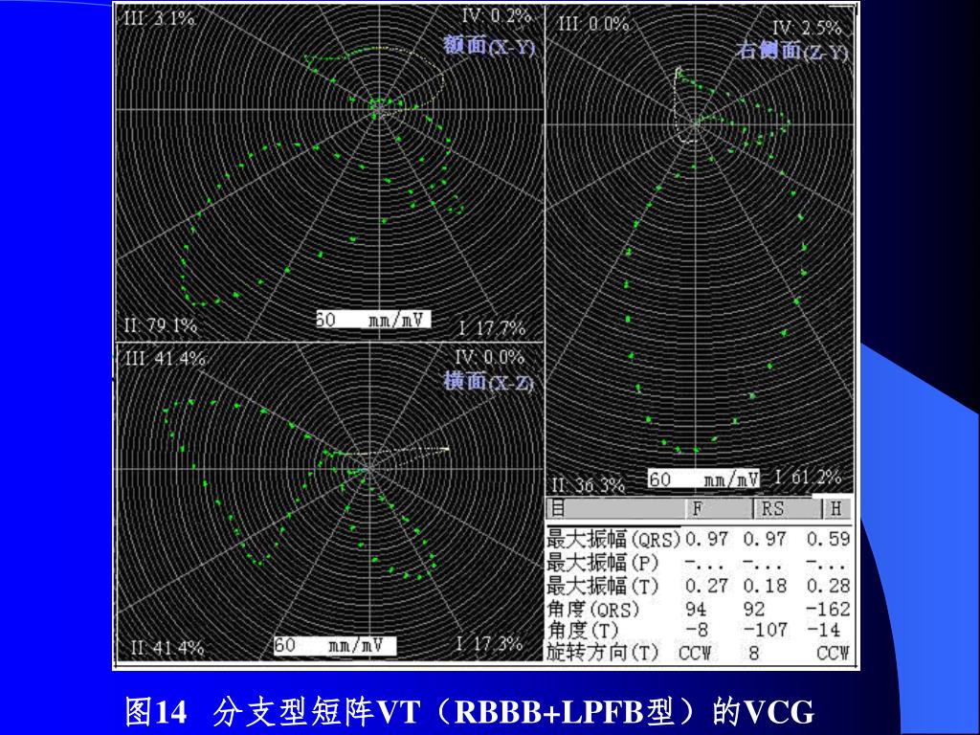Select the 角度(T) row label

point(583,630)
